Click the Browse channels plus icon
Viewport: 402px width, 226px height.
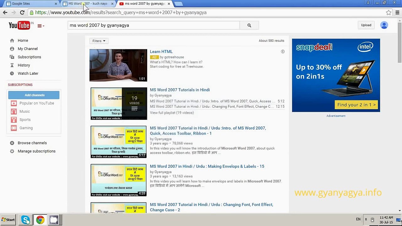coord(12,143)
